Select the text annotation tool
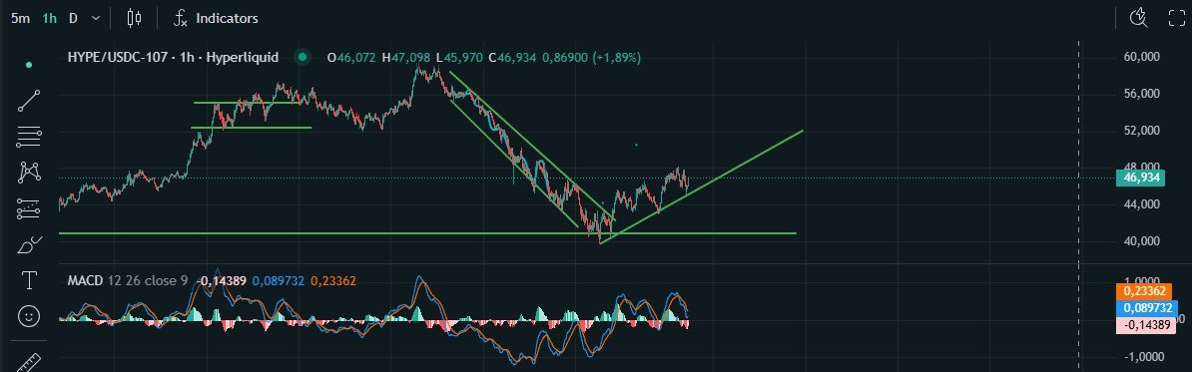The width and height of the screenshot is (1192, 372). tap(29, 280)
